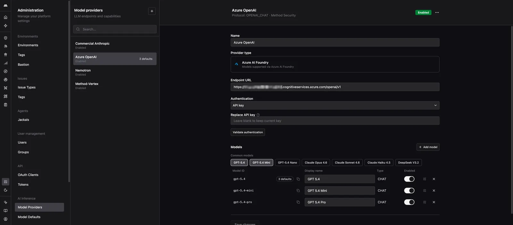Copy the gpt-5.4-pro model ID
The width and height of the screenshot is (513, 225).
(298, 202)
